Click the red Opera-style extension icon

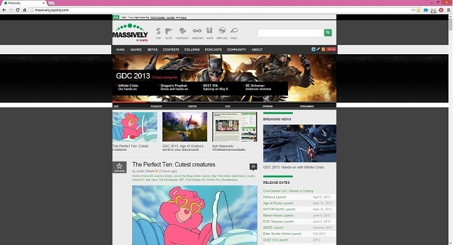[441, 10]
